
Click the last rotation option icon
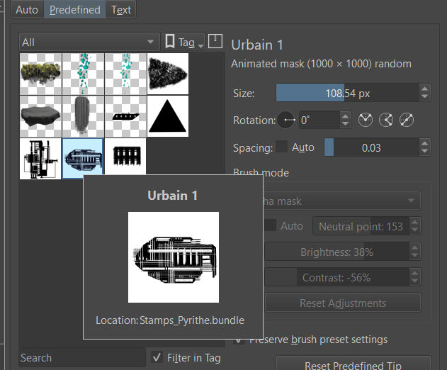click(x=407, y=120)
